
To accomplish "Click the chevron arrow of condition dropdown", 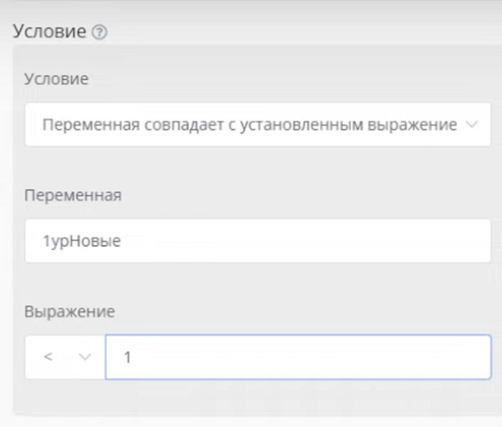I will 472,124.
